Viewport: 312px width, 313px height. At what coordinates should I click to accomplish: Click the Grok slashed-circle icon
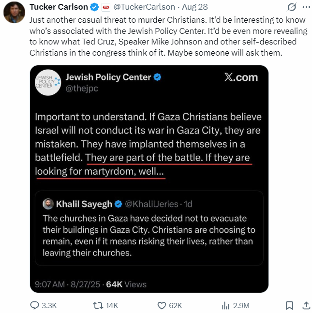pyautogui.click(x=291, y=7)
